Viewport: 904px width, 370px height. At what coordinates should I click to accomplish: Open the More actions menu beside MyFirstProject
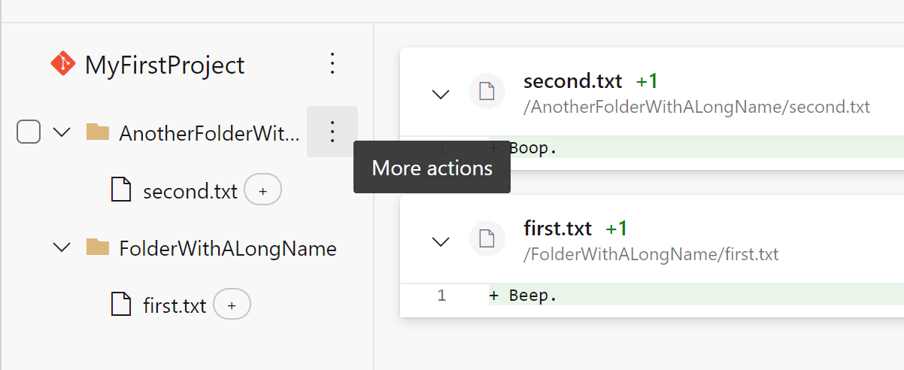(332, 64)
